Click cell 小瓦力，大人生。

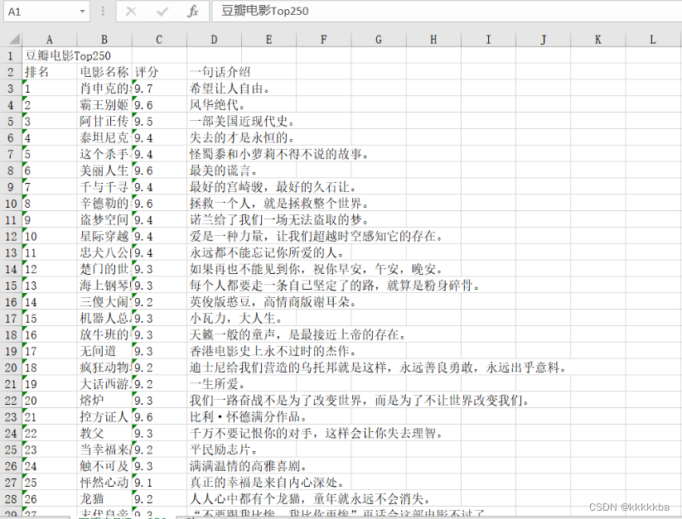pos(235,319)
